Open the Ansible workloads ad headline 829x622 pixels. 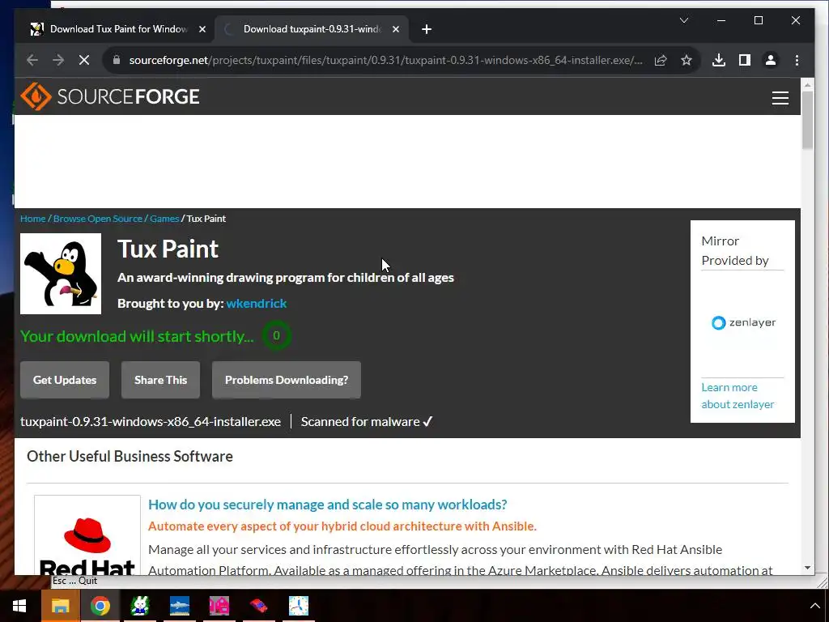[x=327, y=505]
